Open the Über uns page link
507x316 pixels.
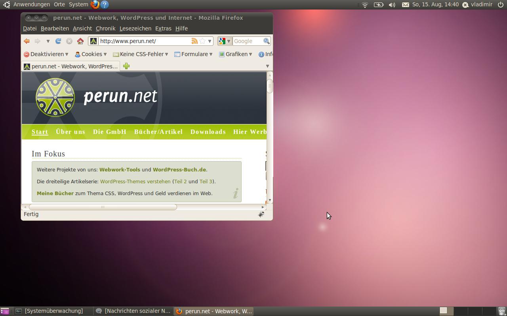click(x=71, y=132)
